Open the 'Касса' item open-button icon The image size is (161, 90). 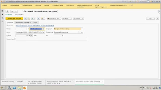44,32
